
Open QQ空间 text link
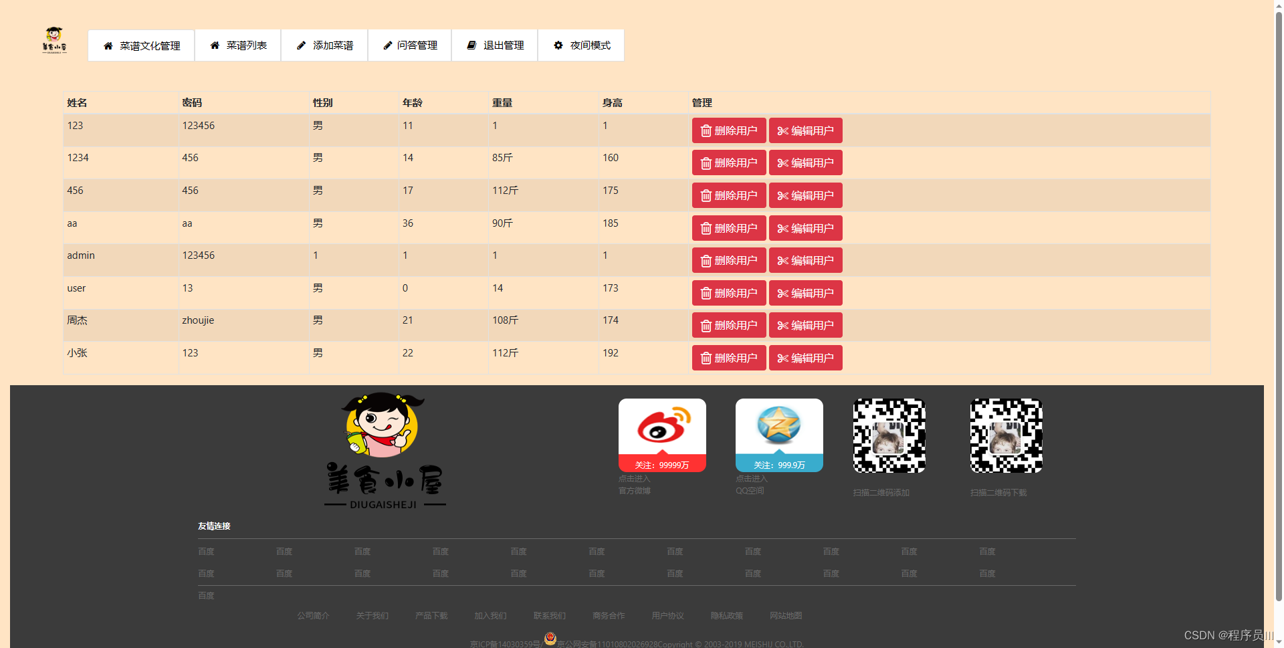750,491
